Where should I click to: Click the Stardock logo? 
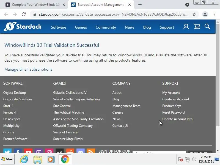(x=23, y=26)
